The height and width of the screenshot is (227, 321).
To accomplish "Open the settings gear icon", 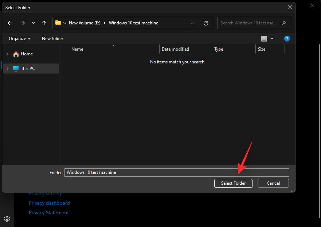I will click(7, 219).
